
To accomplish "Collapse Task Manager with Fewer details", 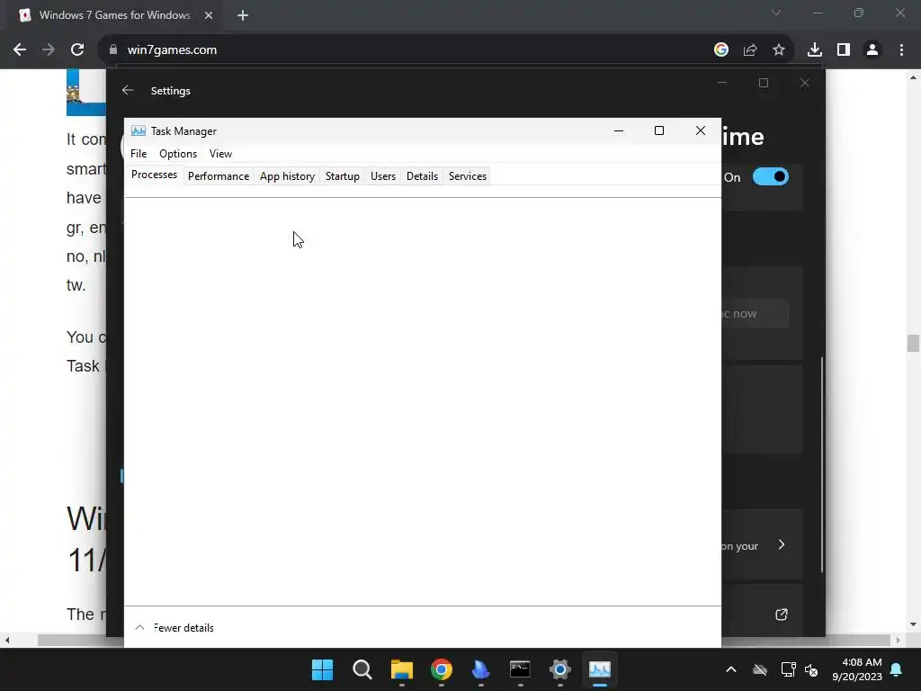I will tap(175, 627).
